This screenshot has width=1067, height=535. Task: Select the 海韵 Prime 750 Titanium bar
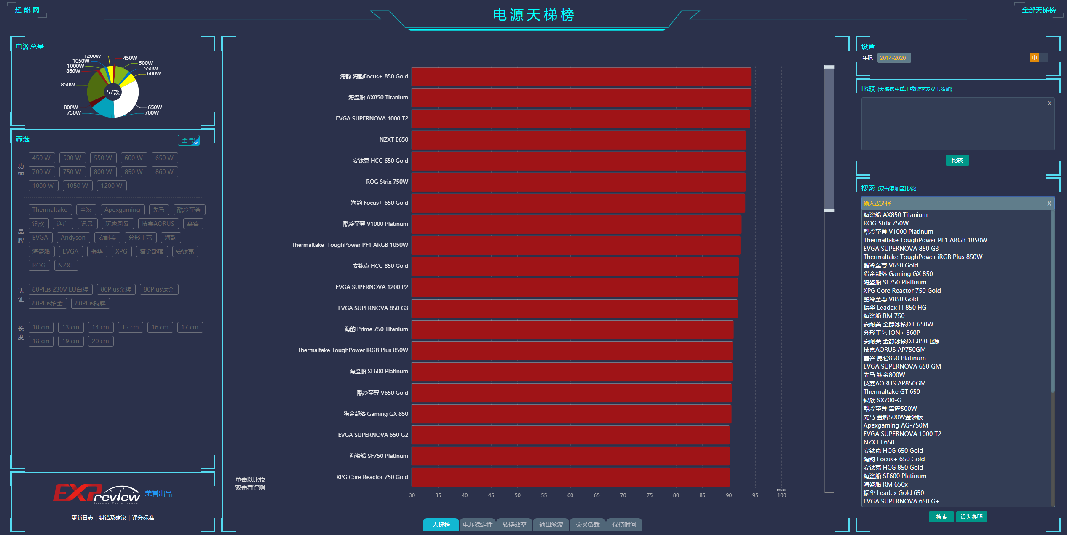(572, 329)
